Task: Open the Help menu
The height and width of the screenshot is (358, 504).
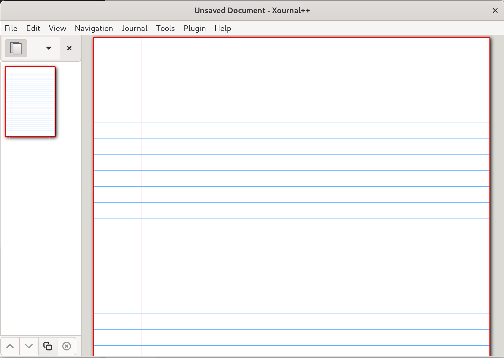Action: (x=223, y=28)
